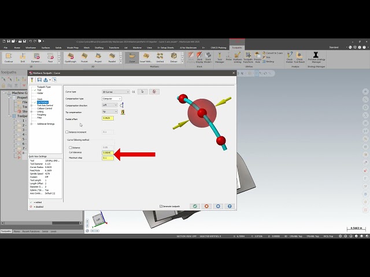Cancel dialog with the red X button
The height and width of the screenshot is (277, 370).
[x=206, y=207]
